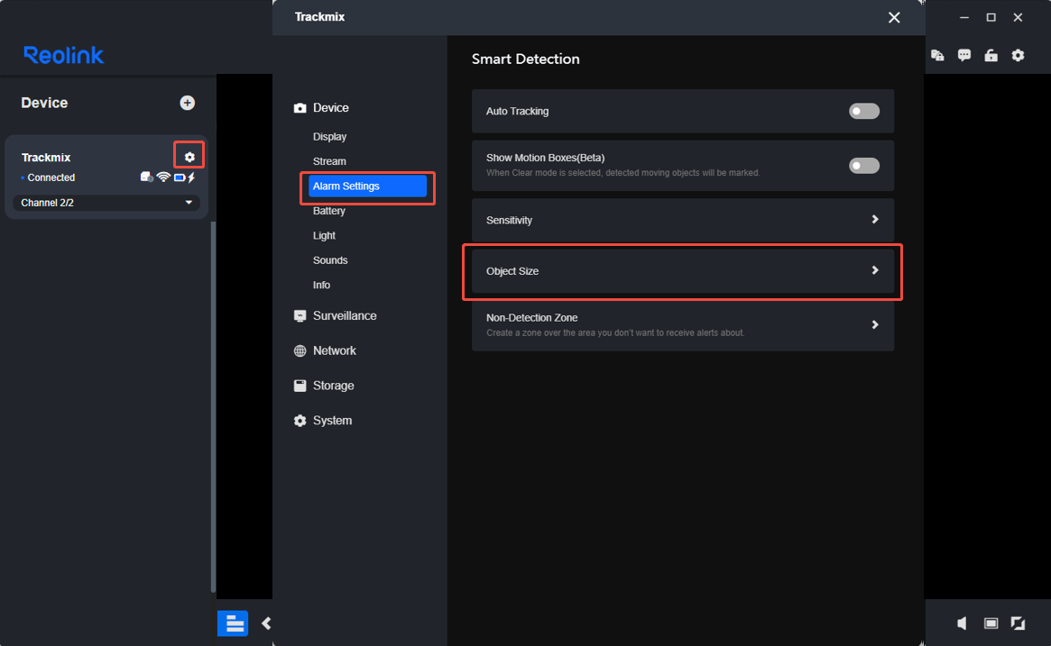Click the camera icon beside Device

(300, 108)
